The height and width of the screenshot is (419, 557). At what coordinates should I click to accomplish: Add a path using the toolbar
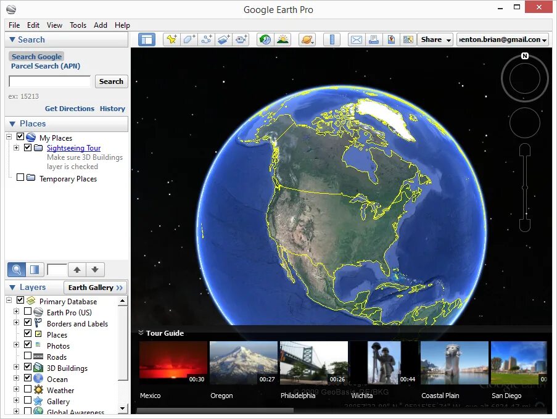pos(207,39)
